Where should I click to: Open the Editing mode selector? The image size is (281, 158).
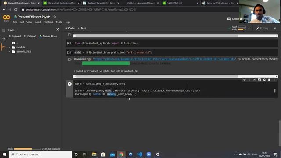pyautogui.click(x=262, y=28)
